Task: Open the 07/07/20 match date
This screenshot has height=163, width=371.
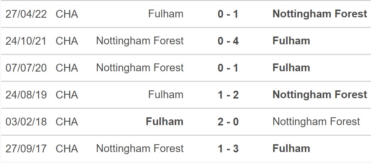Action: (26, 68)
